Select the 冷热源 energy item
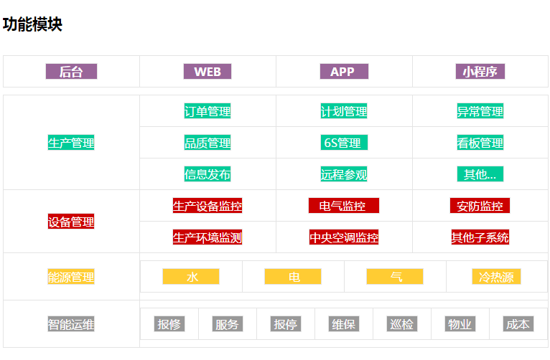550x360 pixels. [x=496, y=277]
